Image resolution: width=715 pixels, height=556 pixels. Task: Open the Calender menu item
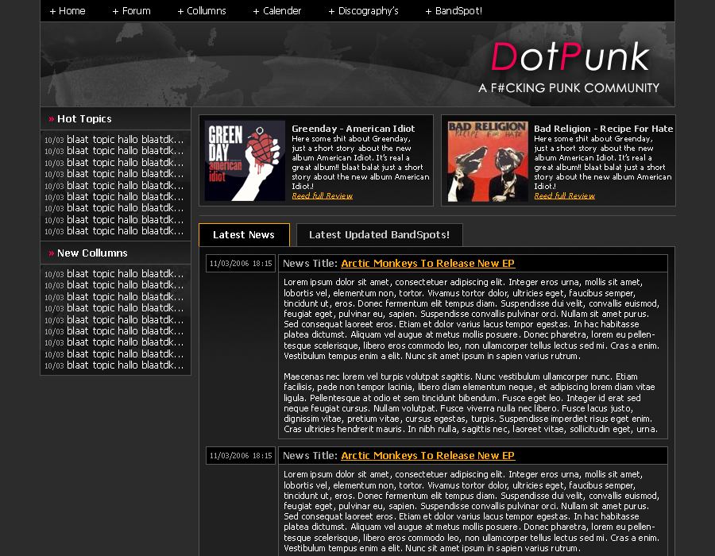click(x=277, y=11)
